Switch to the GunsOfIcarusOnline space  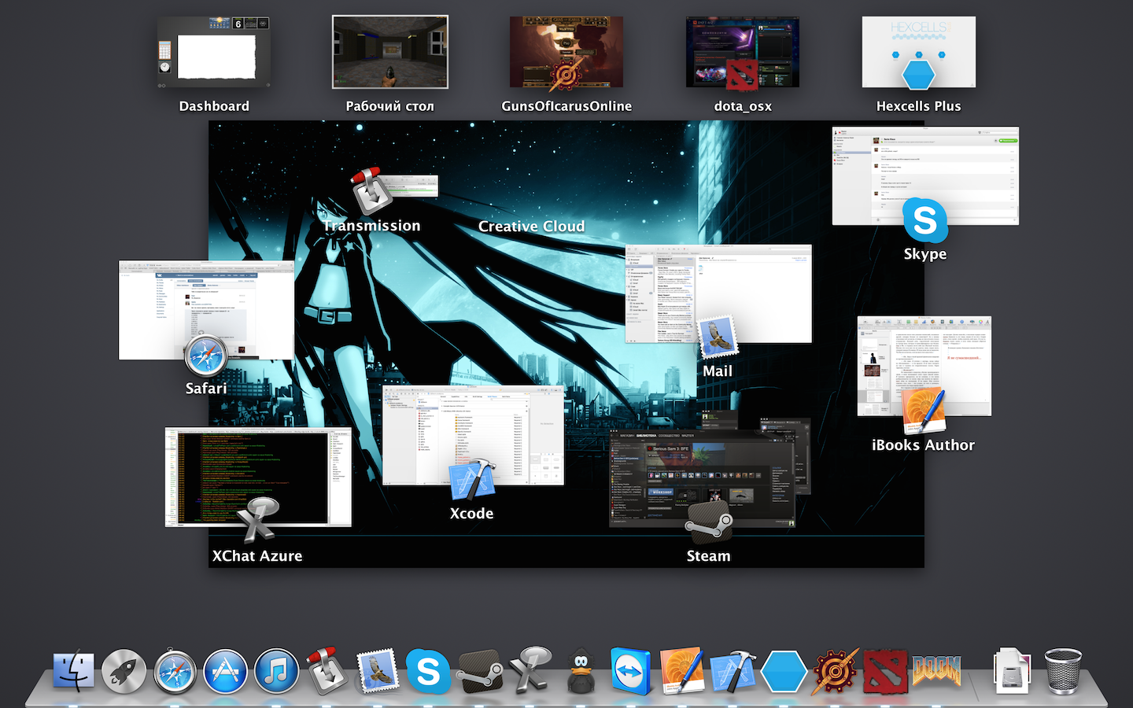pos(566,53)
